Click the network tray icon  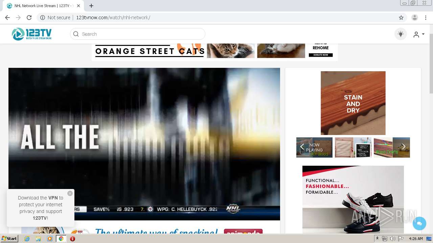click(385, 239)
